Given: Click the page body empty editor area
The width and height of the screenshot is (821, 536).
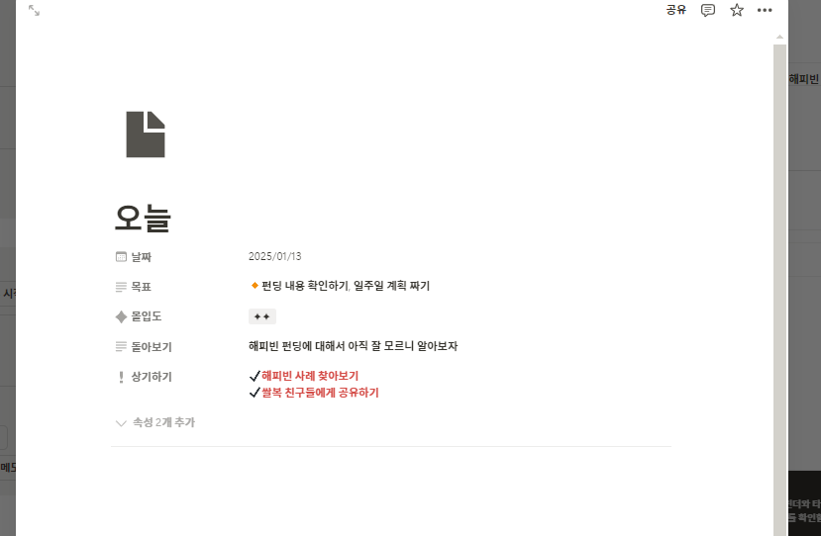Looking at the screenshot, I should (390, 491).
